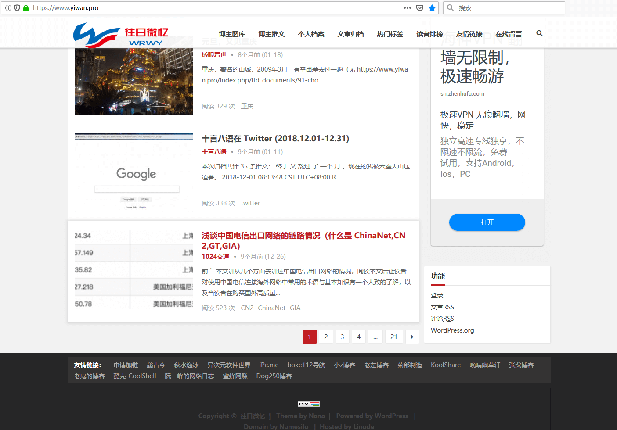Click the Pocket save icon
Image resolution: width=617 pixels, height=430 pixels.
click(420, 8)
